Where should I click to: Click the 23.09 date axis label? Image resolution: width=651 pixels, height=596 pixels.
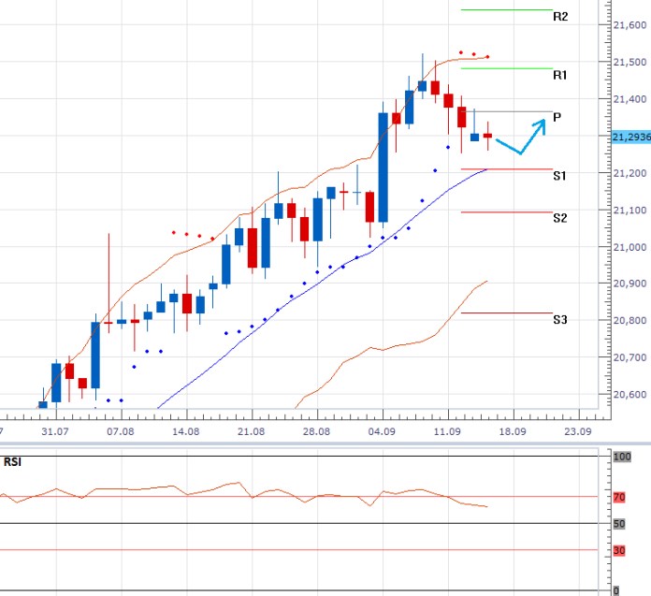(578, 432)
